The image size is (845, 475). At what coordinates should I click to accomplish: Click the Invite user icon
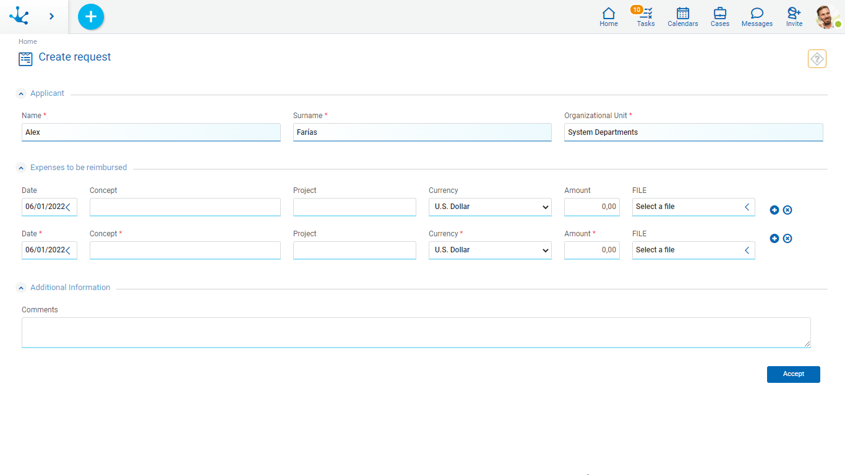(x=794, y=17)
